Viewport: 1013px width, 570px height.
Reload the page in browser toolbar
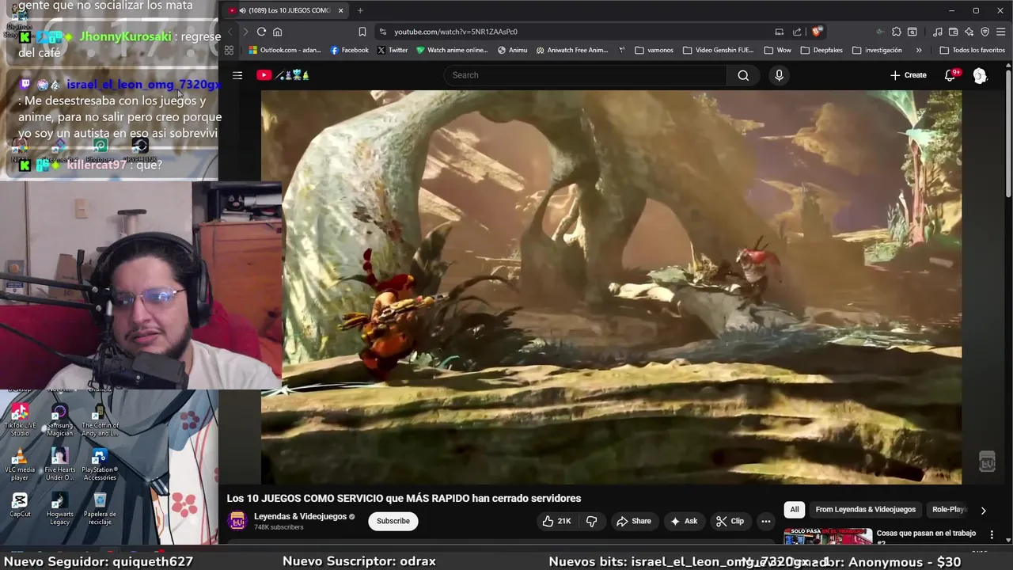point(261,32)
